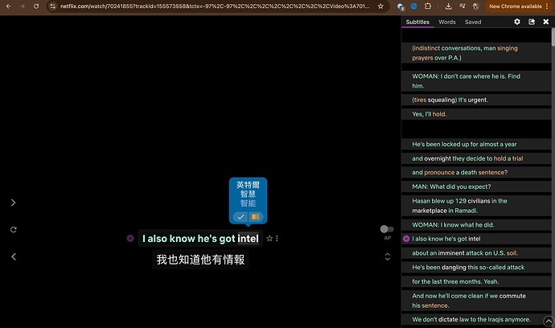This screenshot has height=328, width=555.
Task: Select the Subtitles tab
Action: click(x=417, y=22)
